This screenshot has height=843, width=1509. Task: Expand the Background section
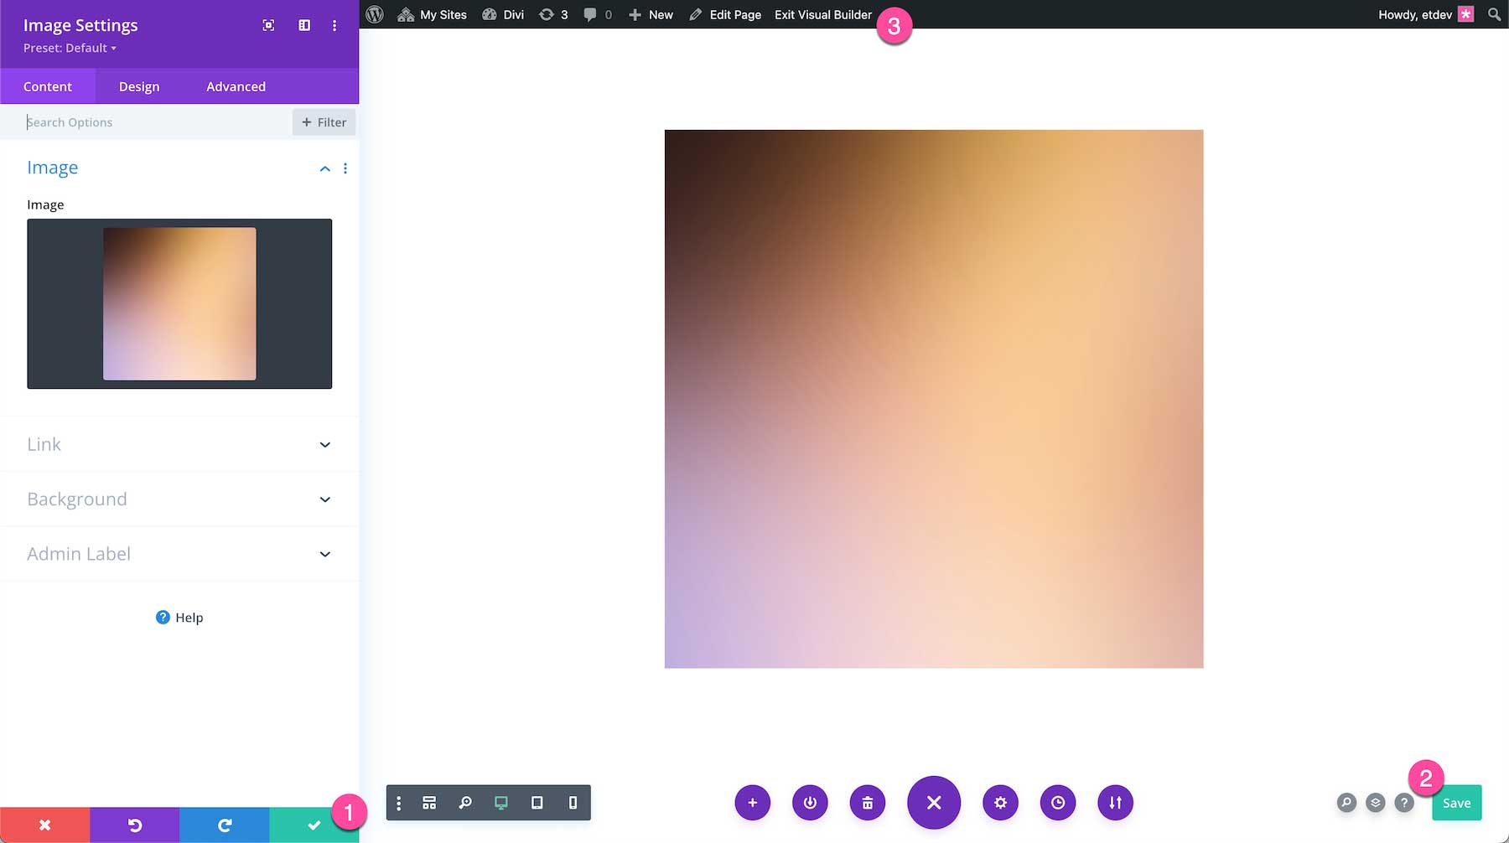coord(179,499)
